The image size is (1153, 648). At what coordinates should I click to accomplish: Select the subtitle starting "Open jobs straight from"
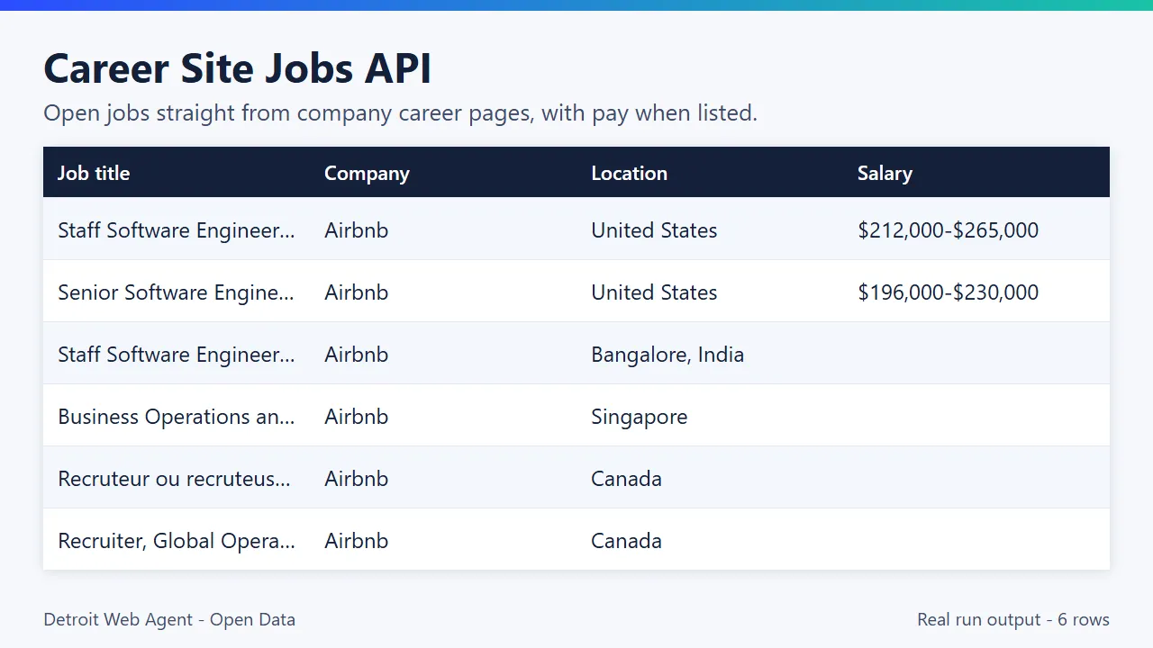tap(400, 113)
